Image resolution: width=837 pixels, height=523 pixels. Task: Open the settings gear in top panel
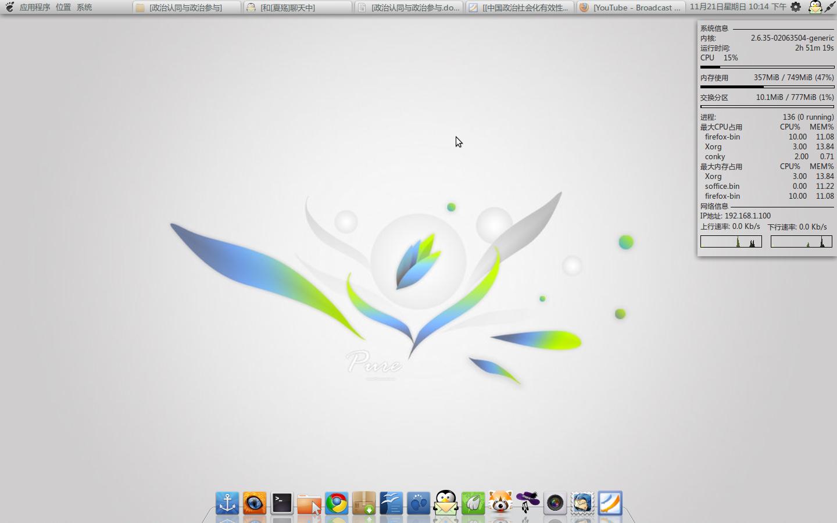[796, 7]
